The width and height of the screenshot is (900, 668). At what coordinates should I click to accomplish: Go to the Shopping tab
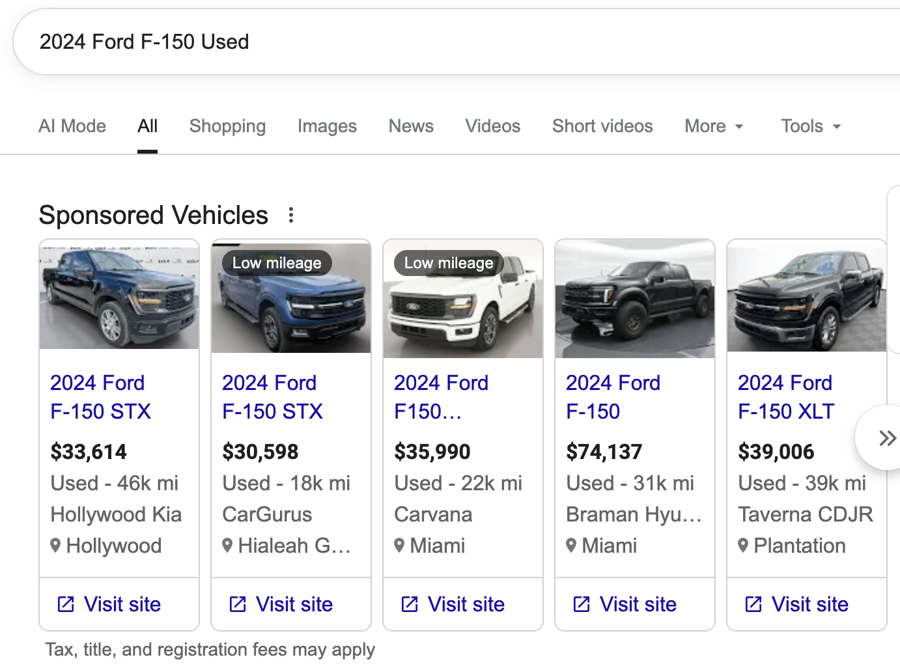pos(227,126)
